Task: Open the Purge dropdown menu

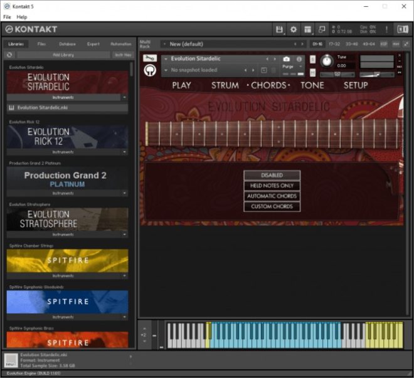Action: [x=292, y=66]
